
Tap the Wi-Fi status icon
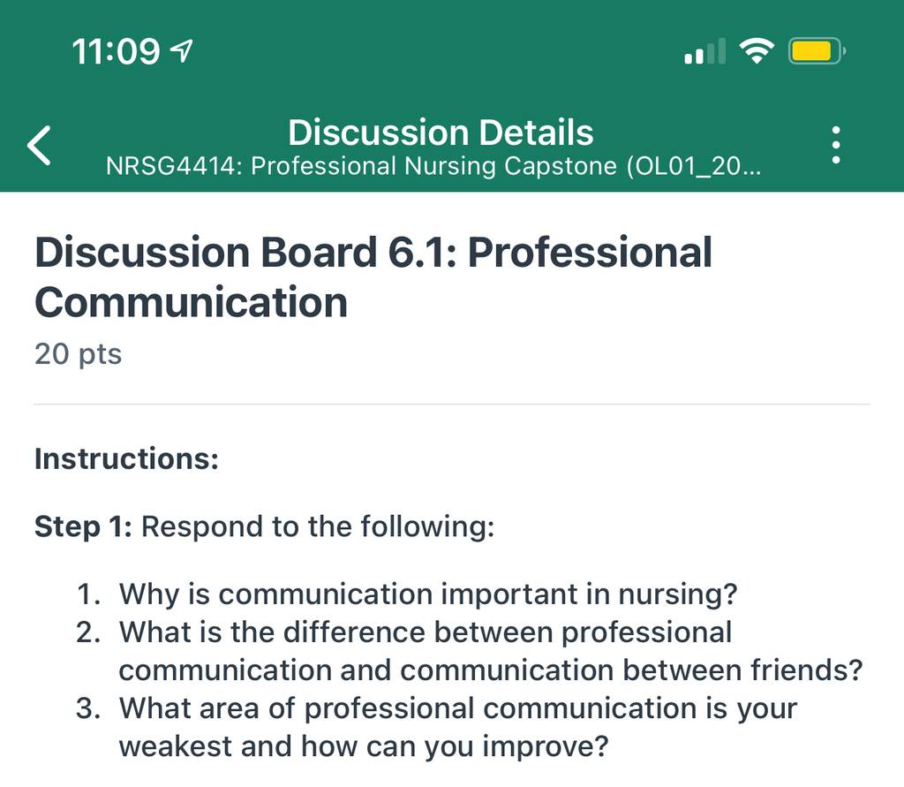click(757, 50)
